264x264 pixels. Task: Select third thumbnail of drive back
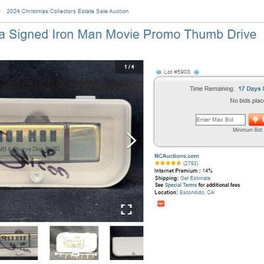tap(127, 243)
